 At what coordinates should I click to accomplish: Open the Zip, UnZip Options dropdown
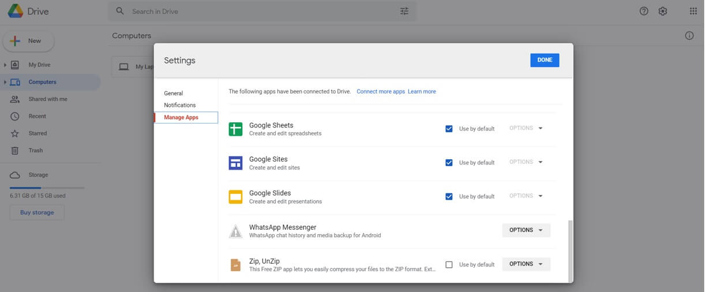click(526, 264)
